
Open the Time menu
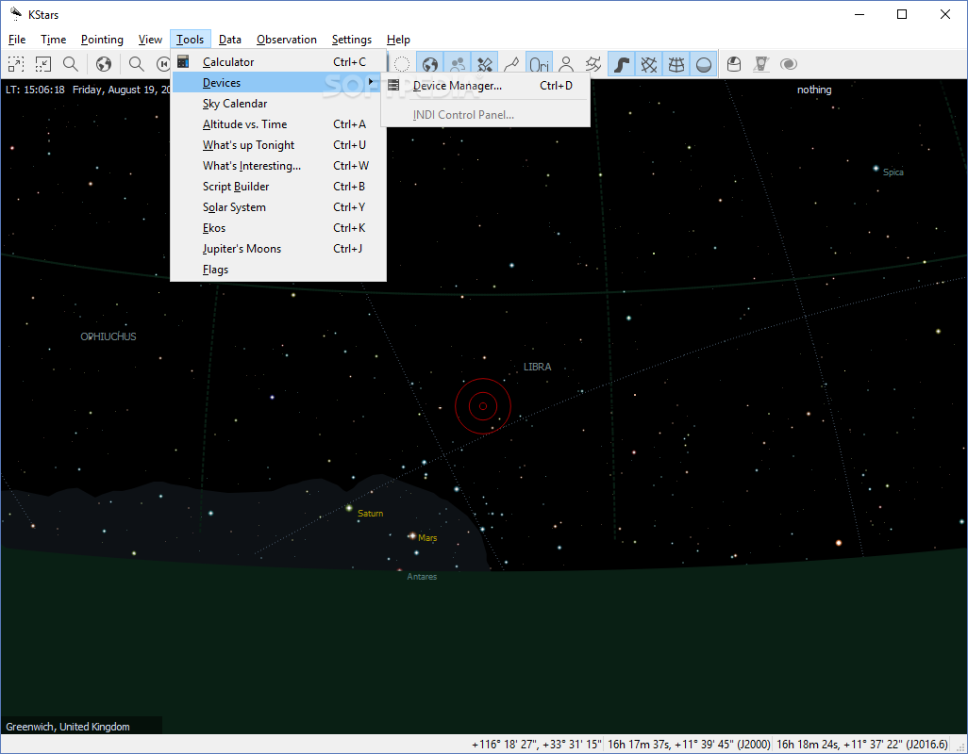53,40
